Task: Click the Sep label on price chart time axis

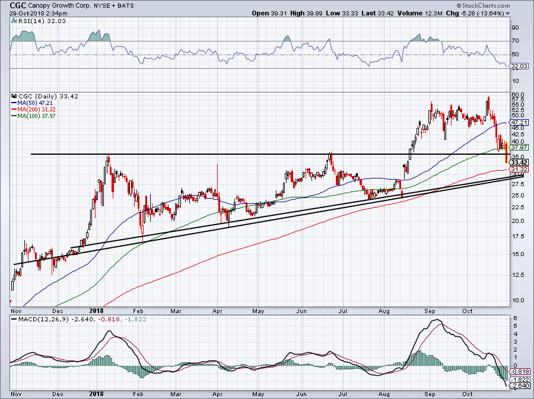Action: pos(430,311)
